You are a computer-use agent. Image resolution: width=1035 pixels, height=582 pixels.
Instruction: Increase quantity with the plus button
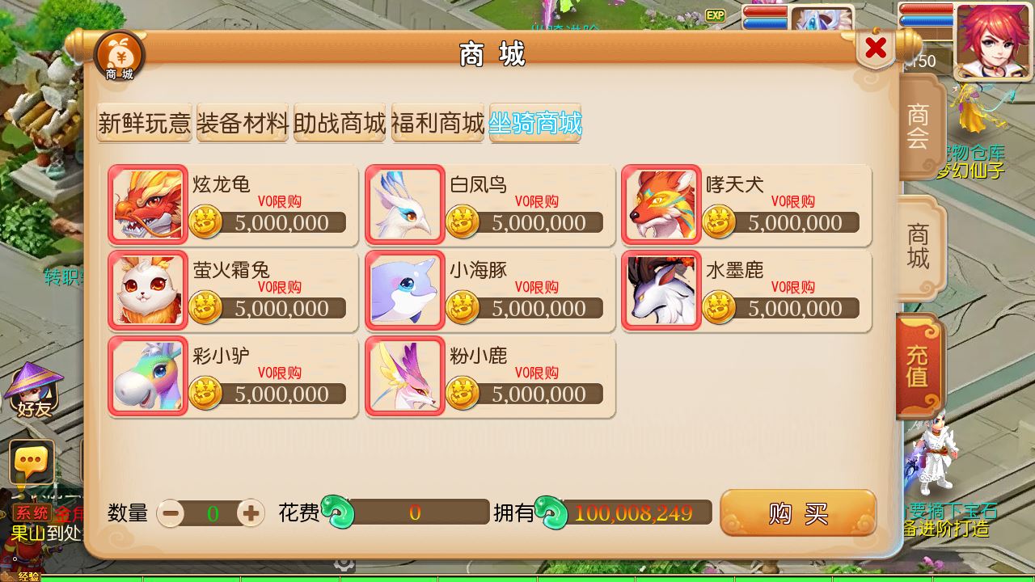(x=251, y=512)
